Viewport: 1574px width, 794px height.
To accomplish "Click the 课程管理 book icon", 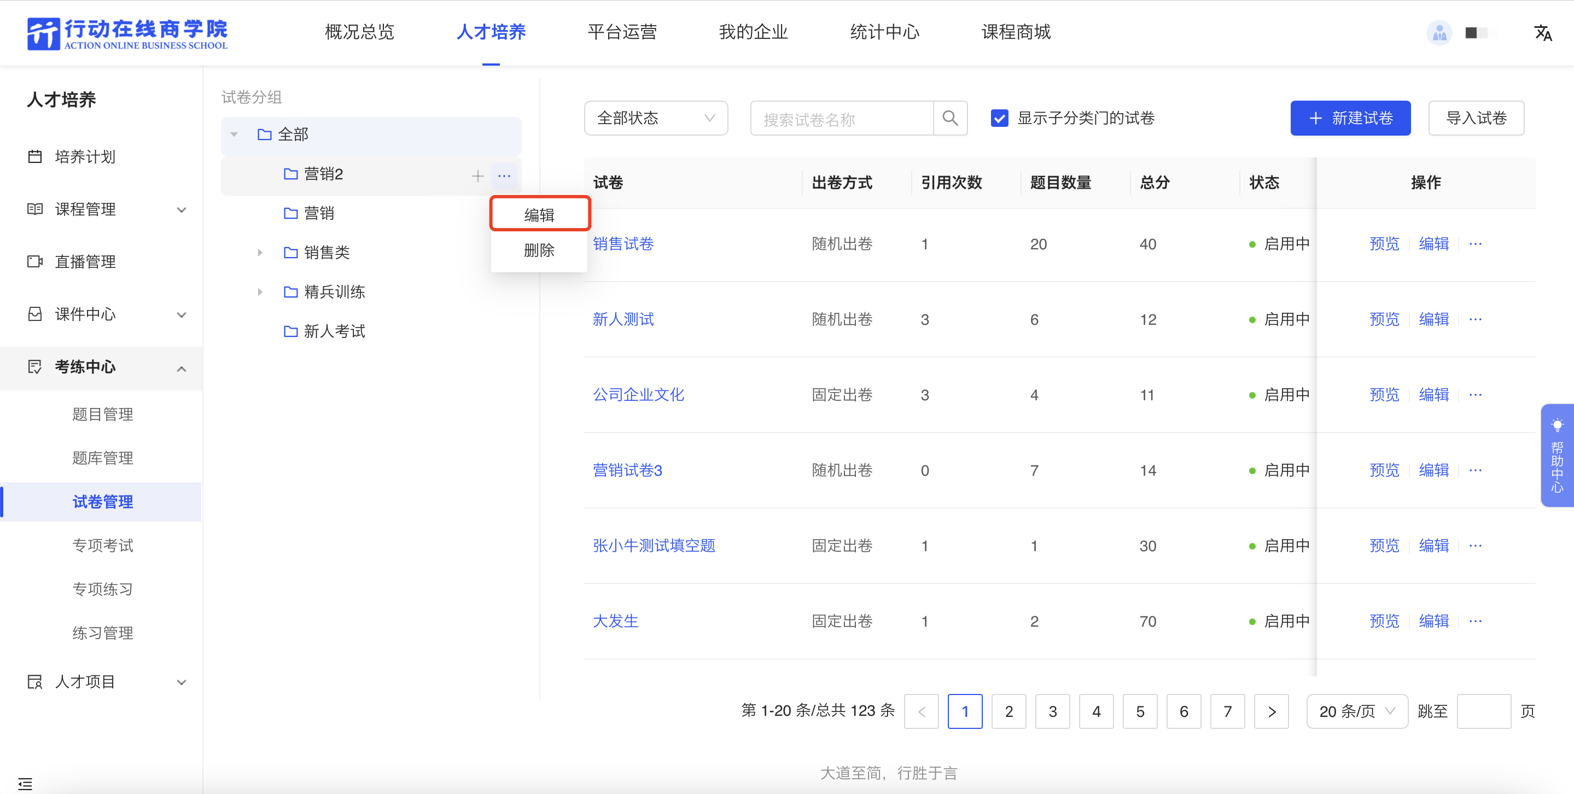I will (35, 209).
